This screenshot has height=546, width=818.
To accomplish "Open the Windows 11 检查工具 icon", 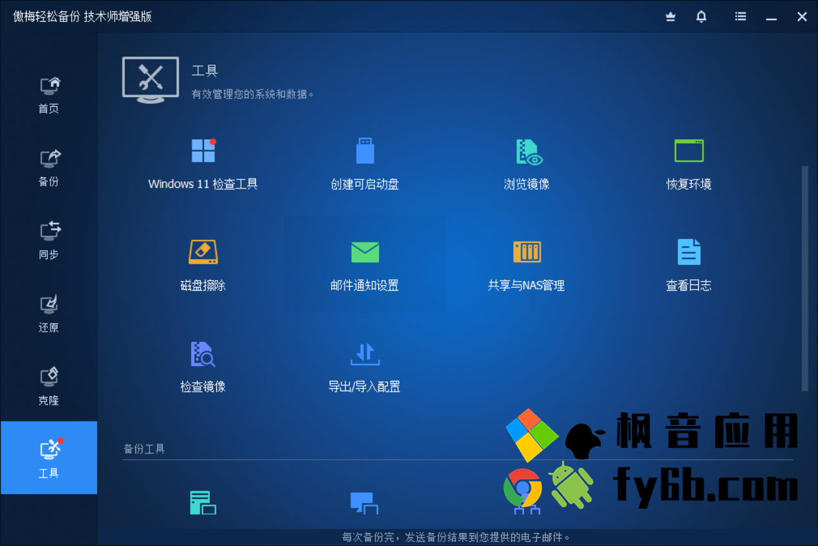I will tap(203, 150).
